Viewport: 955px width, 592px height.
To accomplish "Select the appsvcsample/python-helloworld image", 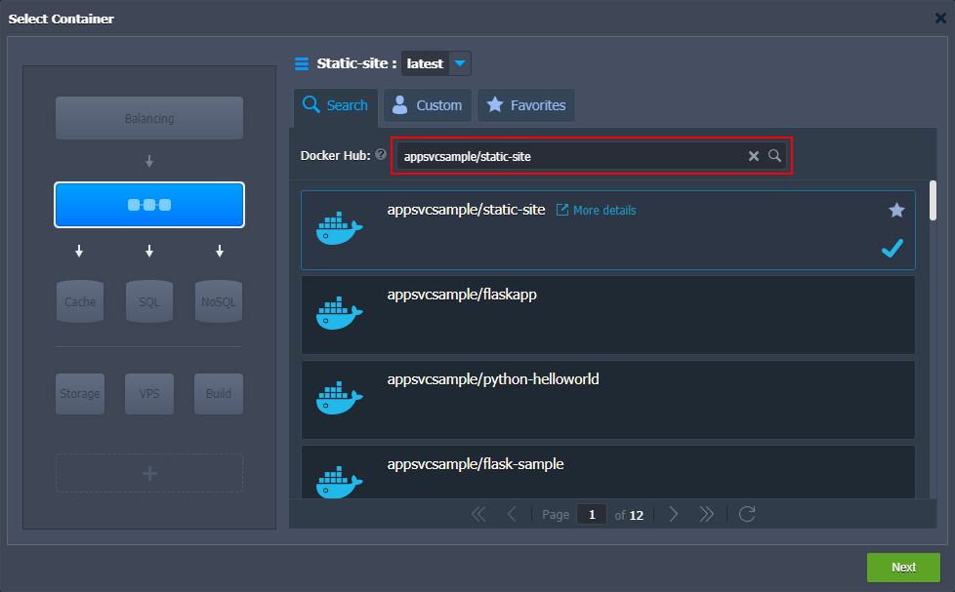I will [607, 400].
